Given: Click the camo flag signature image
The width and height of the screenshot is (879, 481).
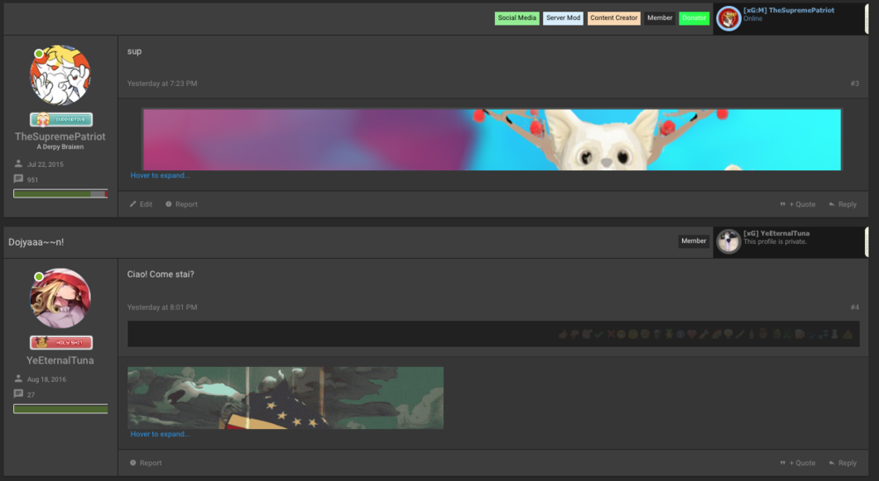Looking at the screenshot, I should [x=286, y=398].
